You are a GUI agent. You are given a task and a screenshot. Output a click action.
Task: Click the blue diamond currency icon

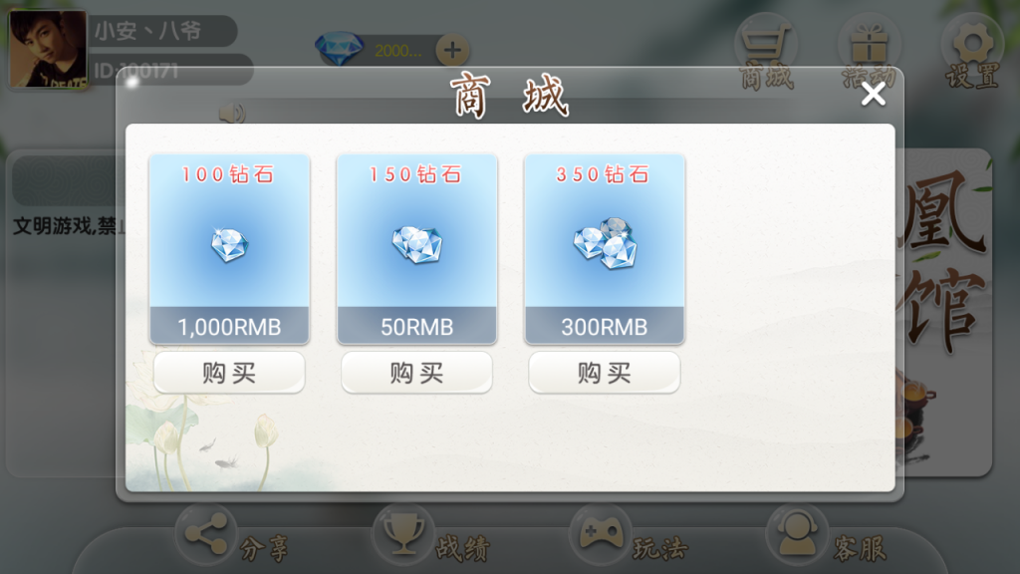(x=339, y=48)
